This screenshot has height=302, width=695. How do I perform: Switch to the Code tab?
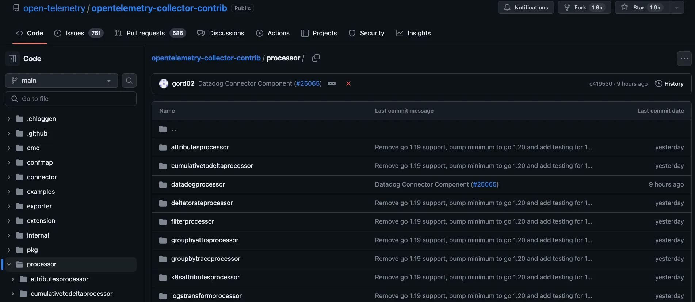(30, 33)
